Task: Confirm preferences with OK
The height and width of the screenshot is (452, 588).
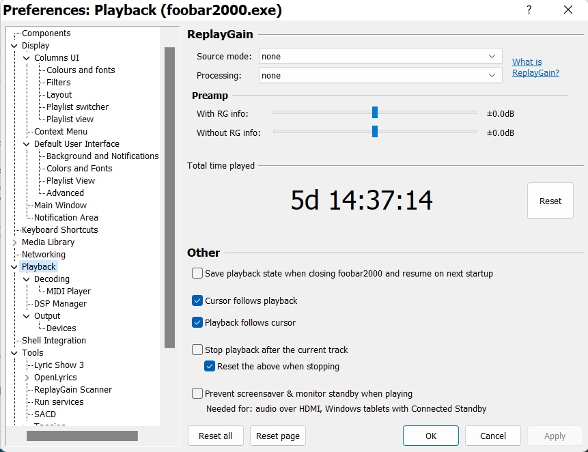Action: tap(431, 436)
